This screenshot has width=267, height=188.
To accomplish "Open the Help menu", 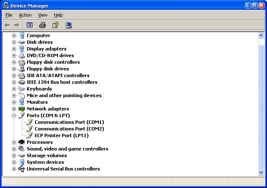I will pyautogui.click(x=58, y=15).
